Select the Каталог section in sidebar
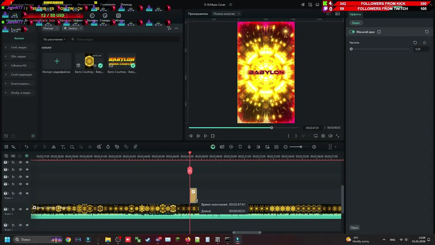Image resolution: width=435 pixels, height=245 pixels. [19, 38]
